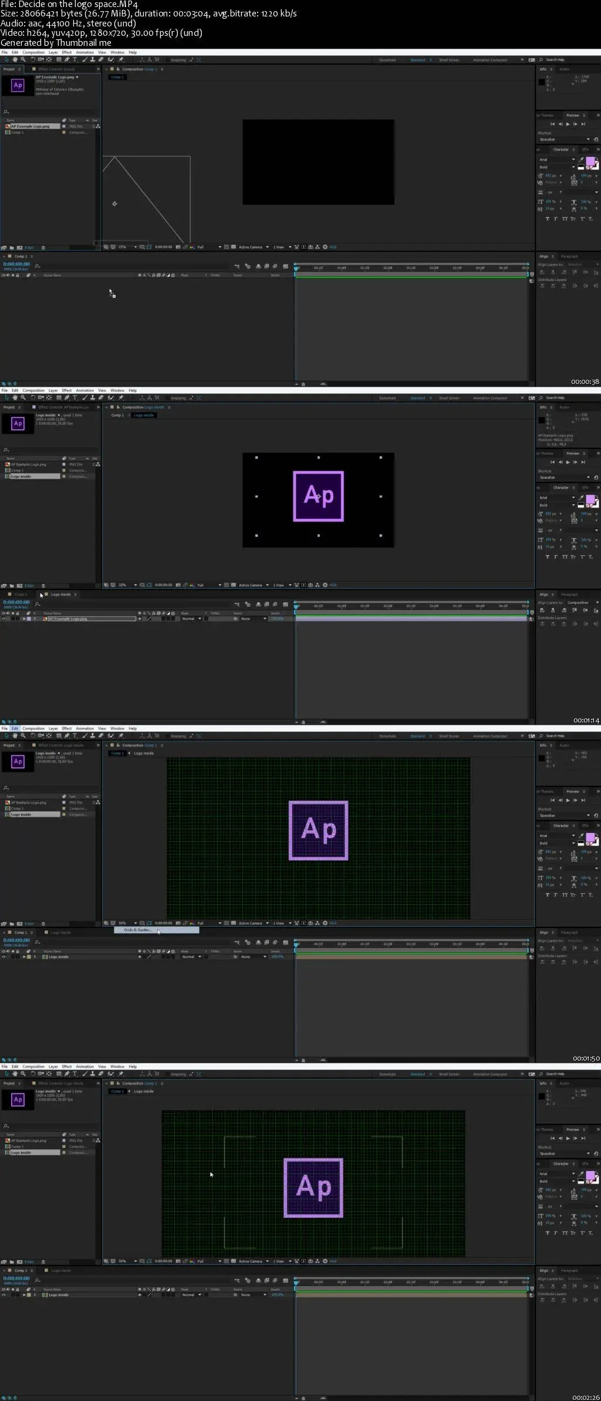Click the new folder icon in the 00:00:38 Project panel

[x=12, y=247]
